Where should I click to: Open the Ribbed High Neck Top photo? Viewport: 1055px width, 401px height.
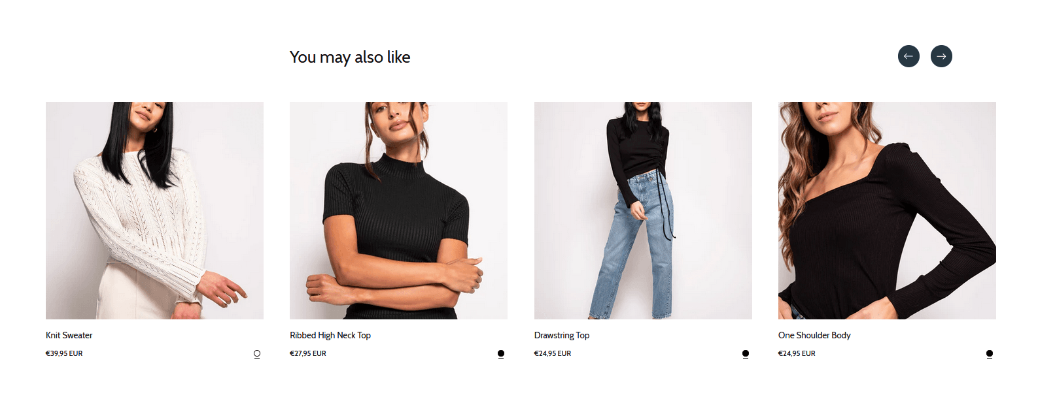(x=398, y=210)
